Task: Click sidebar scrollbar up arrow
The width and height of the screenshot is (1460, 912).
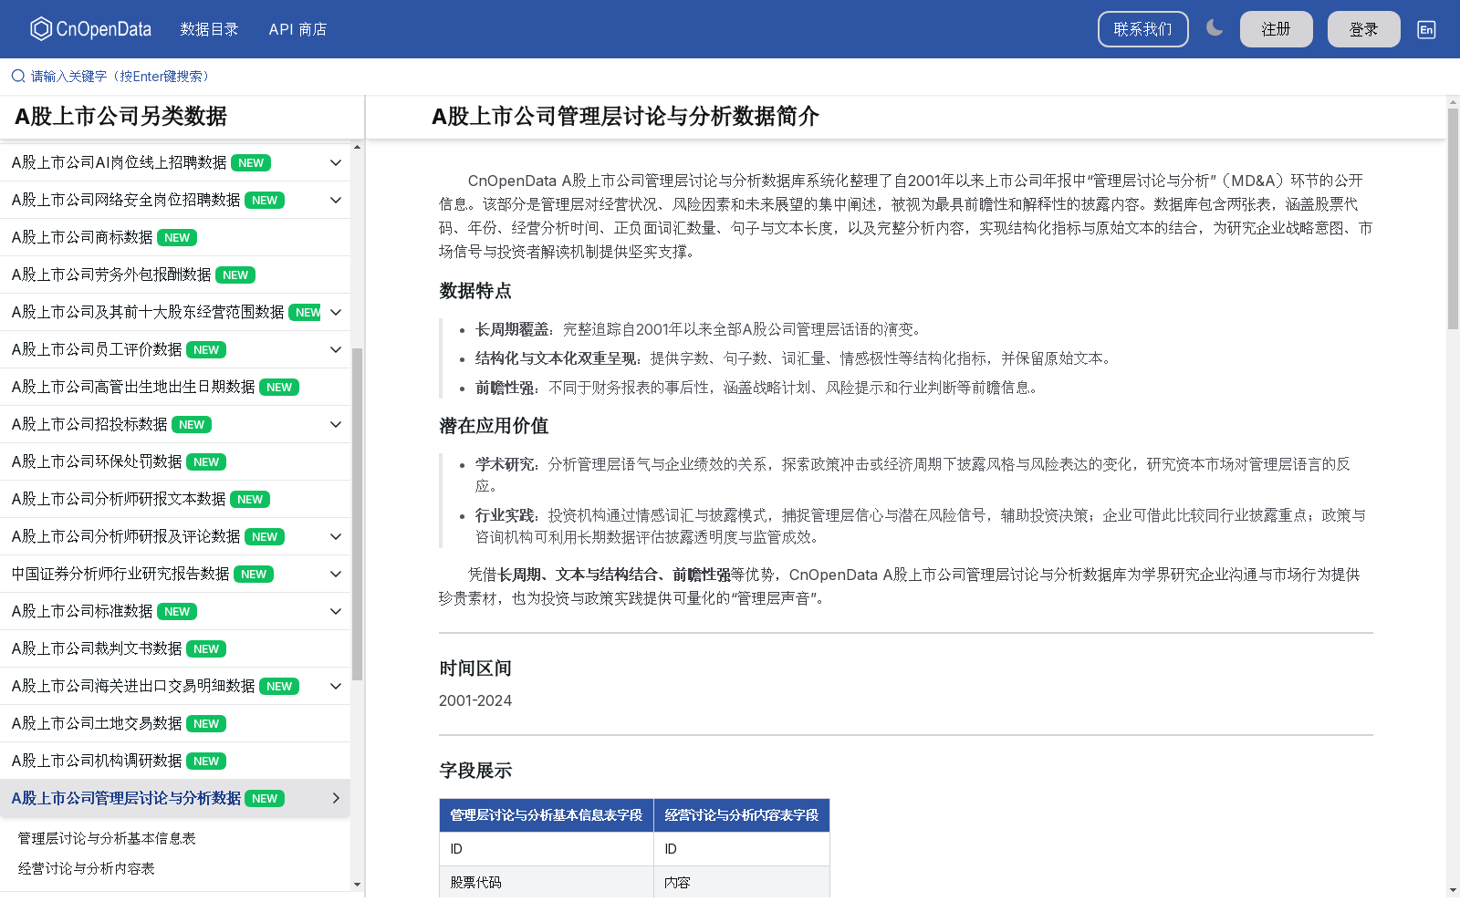Action: click(x=357, y=147)
